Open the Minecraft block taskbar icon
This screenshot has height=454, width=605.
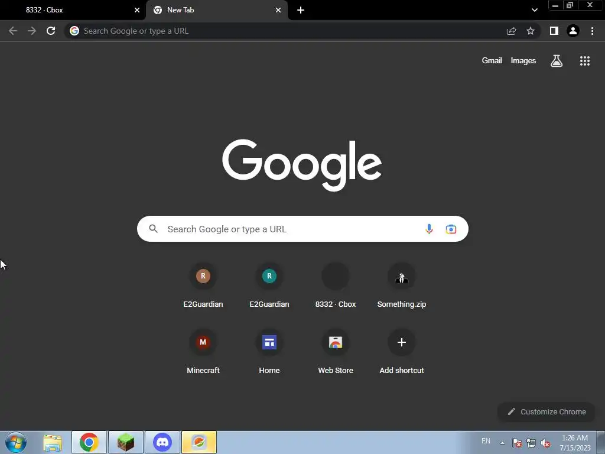[x=126, y=442]
